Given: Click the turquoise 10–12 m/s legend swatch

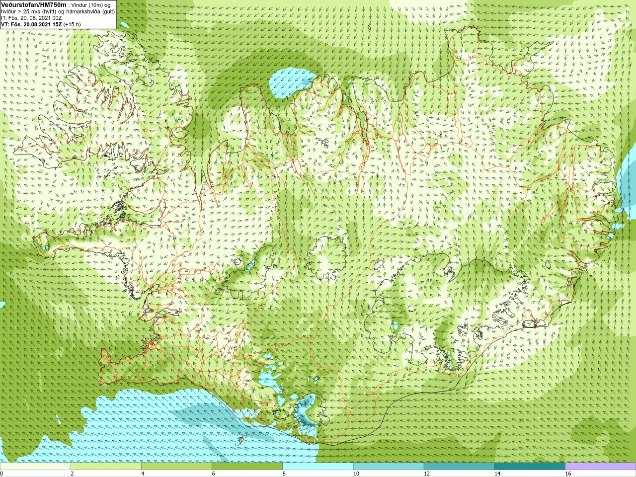Looking at the screenshot, I should coord(388,467).
